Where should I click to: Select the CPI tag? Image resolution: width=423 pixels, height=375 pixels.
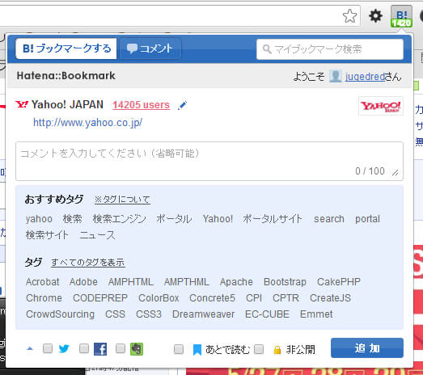254,298
